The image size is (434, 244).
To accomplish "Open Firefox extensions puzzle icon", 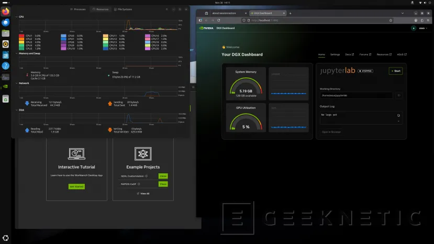I will pos(422,20).
